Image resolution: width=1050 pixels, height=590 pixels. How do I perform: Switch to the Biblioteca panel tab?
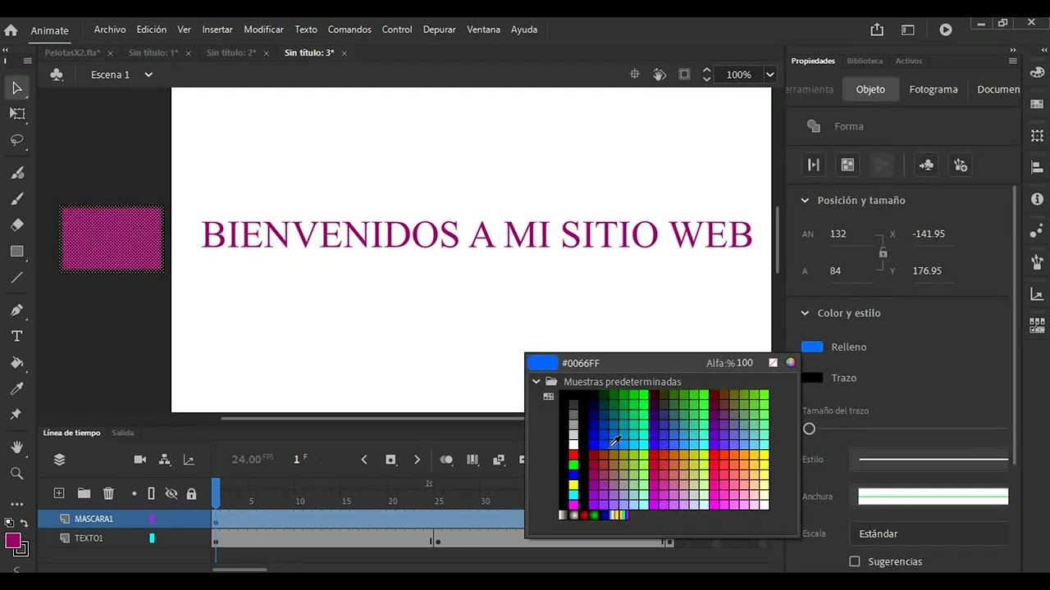(x=865, y=61)
